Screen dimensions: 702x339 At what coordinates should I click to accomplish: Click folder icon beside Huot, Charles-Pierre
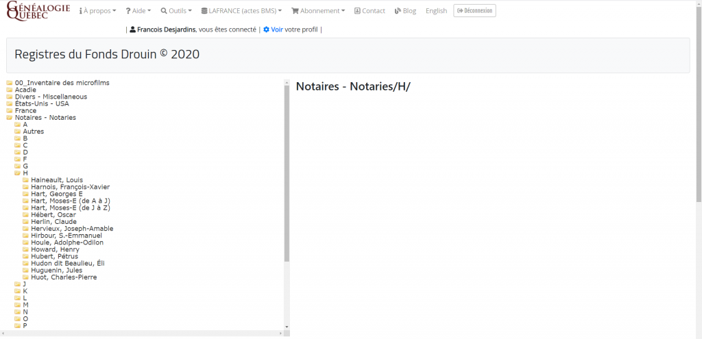click(25, 277)
